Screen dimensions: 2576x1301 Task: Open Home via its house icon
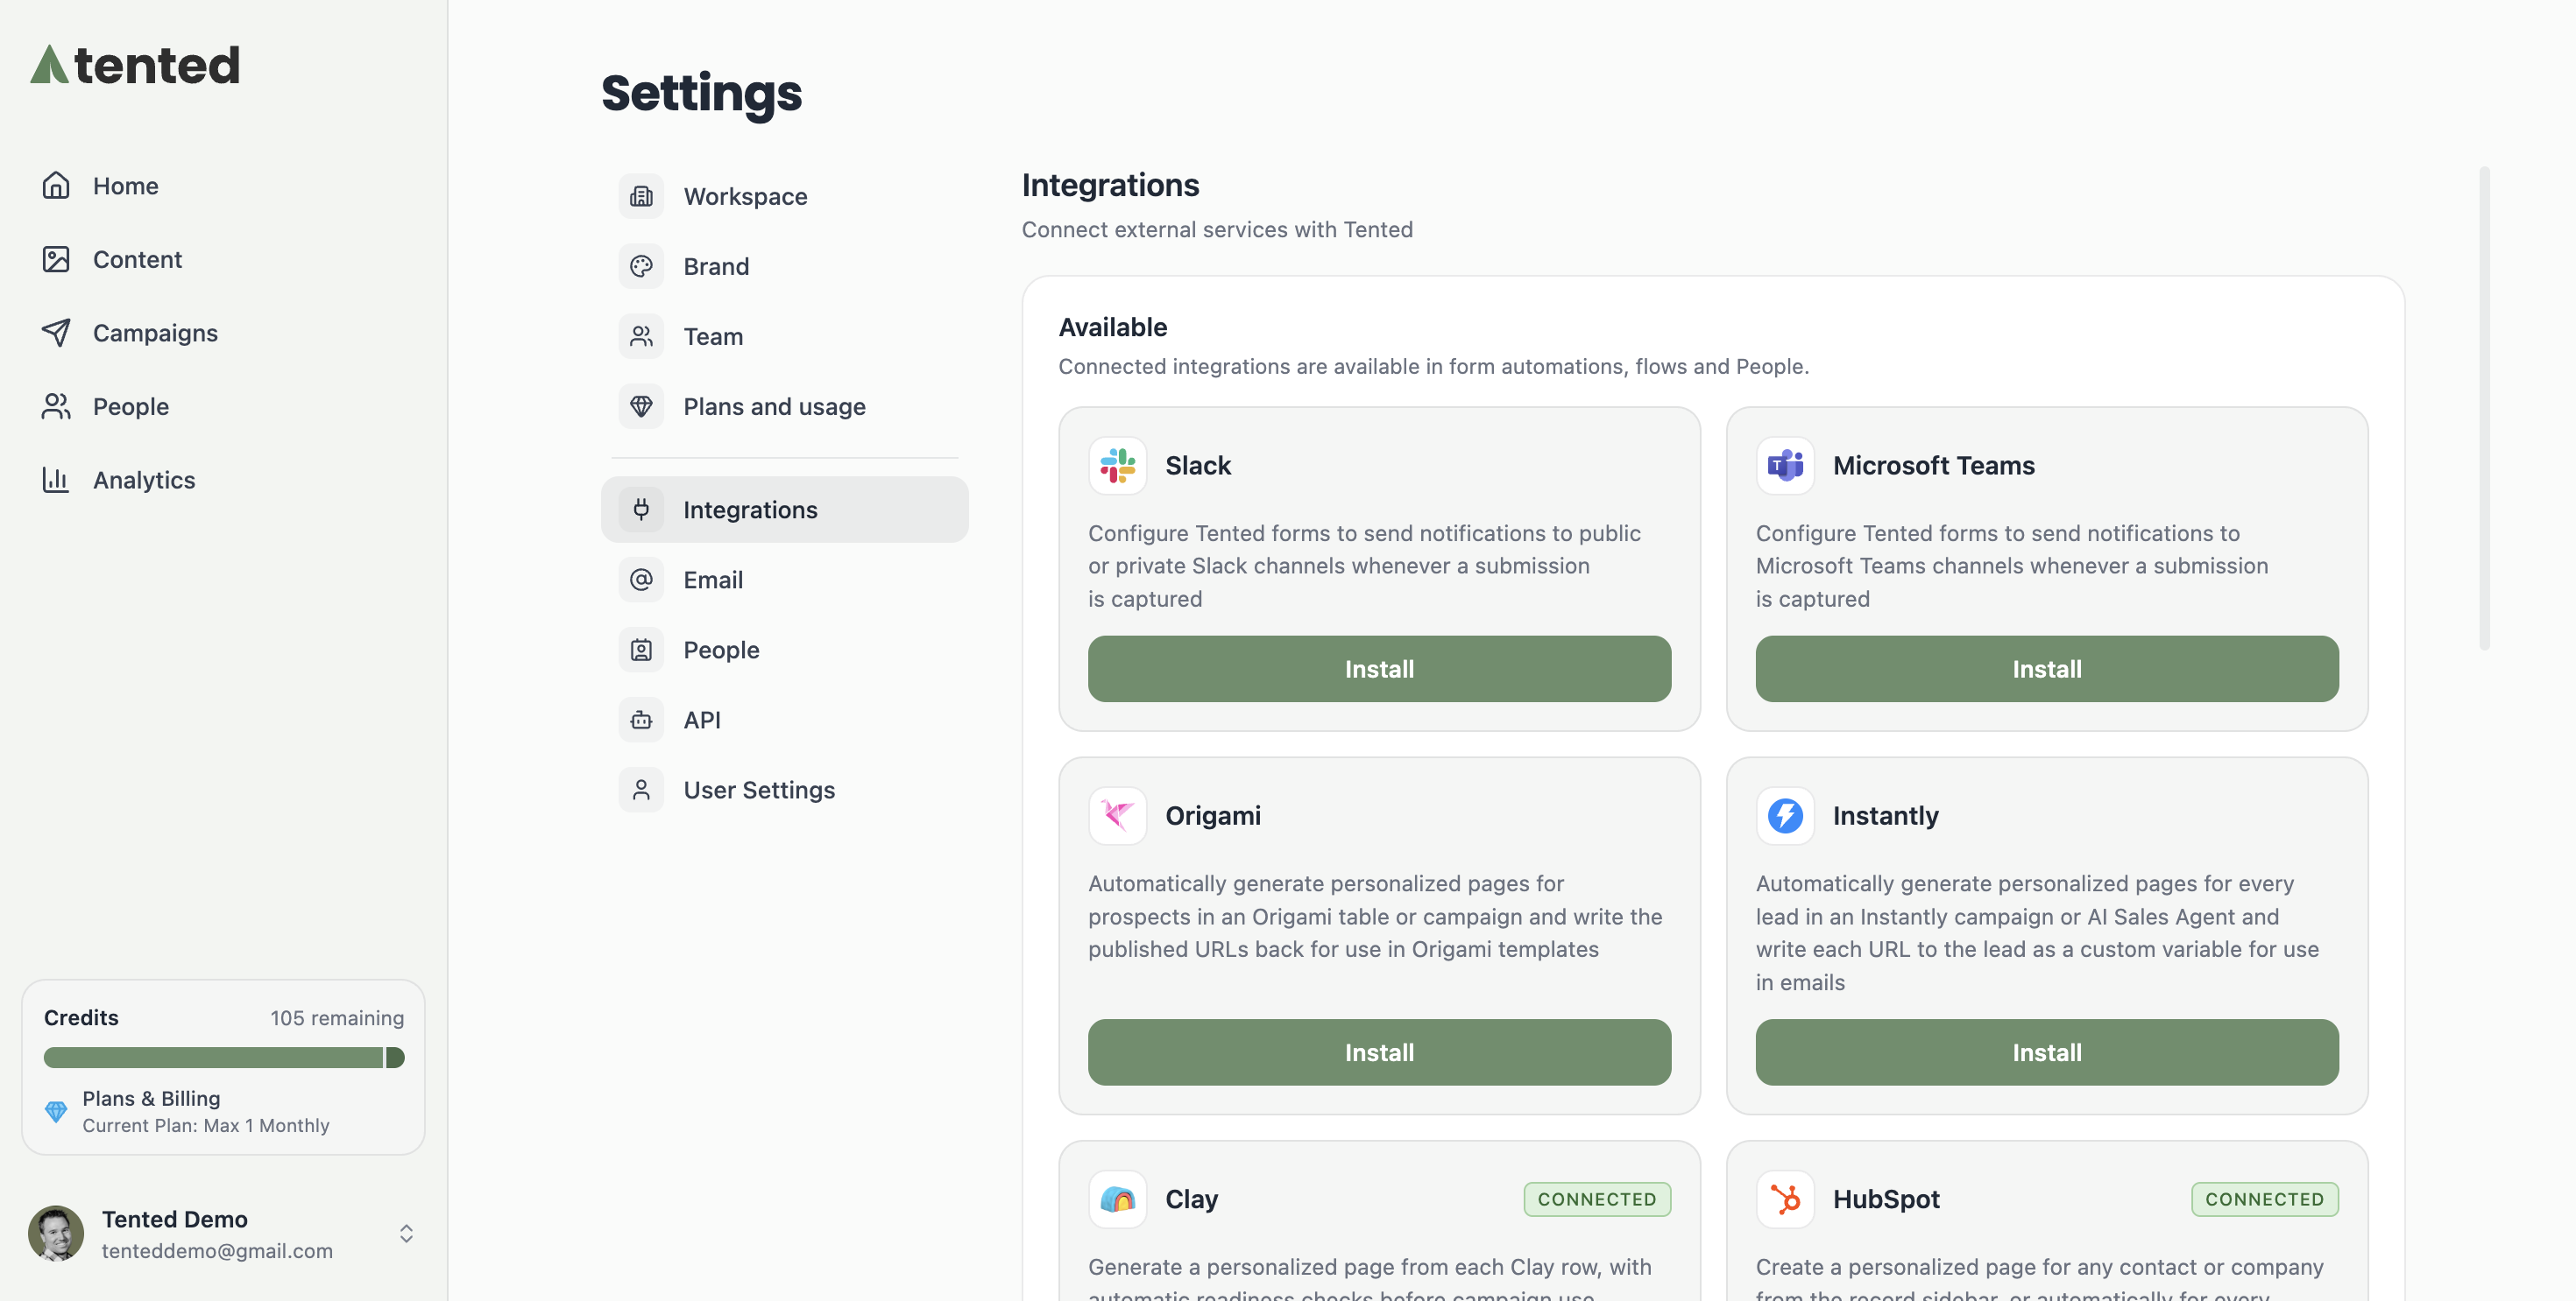pyautogui.click(x=56, y=186)
